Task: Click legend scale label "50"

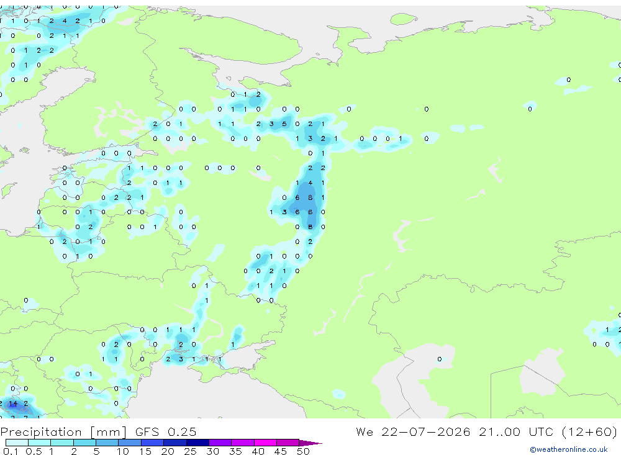Action: (x=303, y=451)
